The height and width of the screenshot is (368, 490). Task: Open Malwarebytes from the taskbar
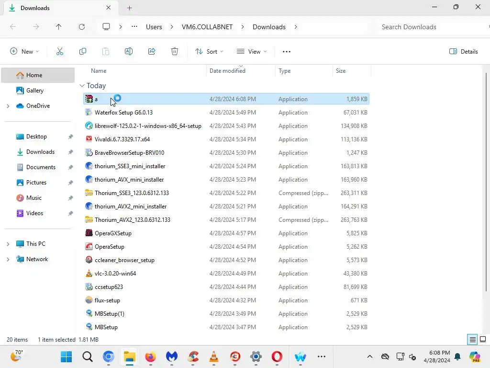tap(172, 356)
